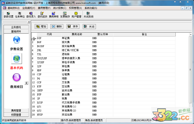Select the 其他费用(1) cell
The width and height of the screenshot is (194, 124).
point(77,107)
